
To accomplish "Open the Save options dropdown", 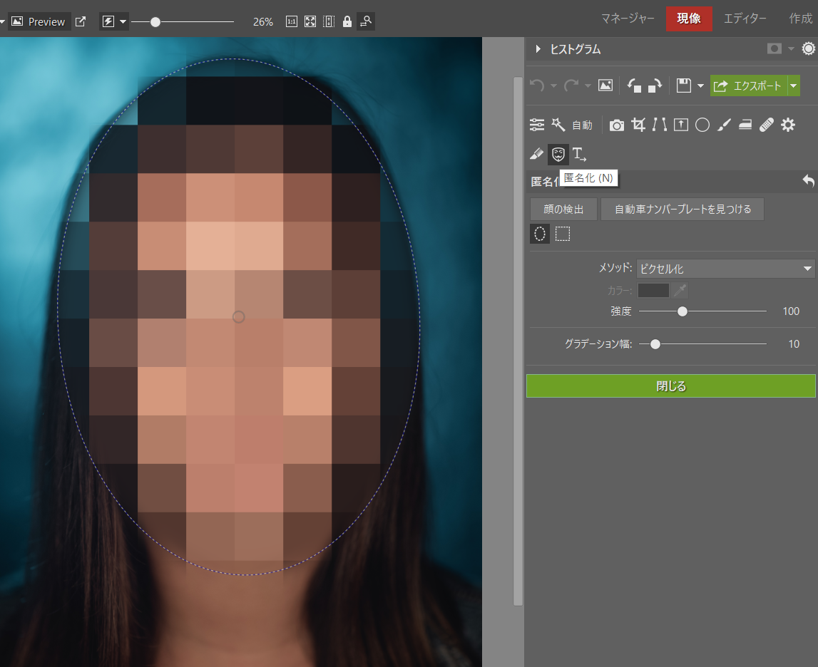I will tap(700, 86).
